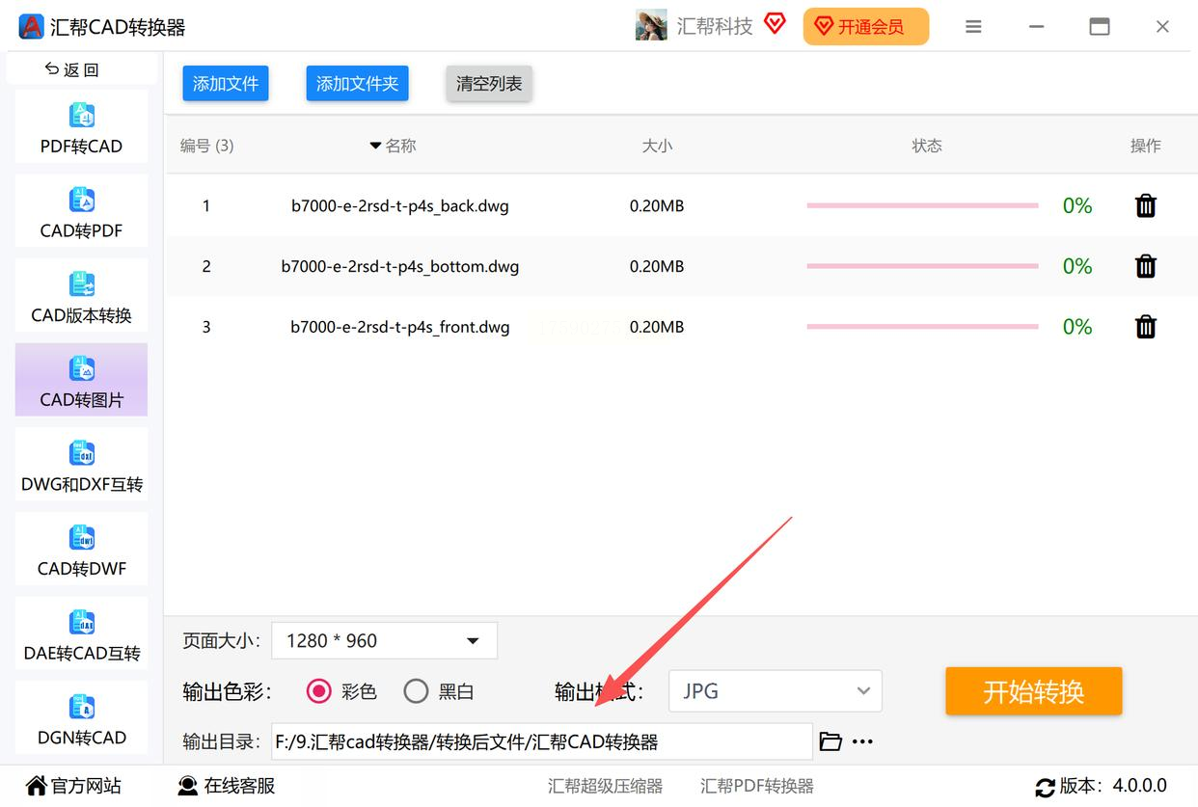Click the 在线客服 support icon
1198x807 pixels.
[188, 786]
